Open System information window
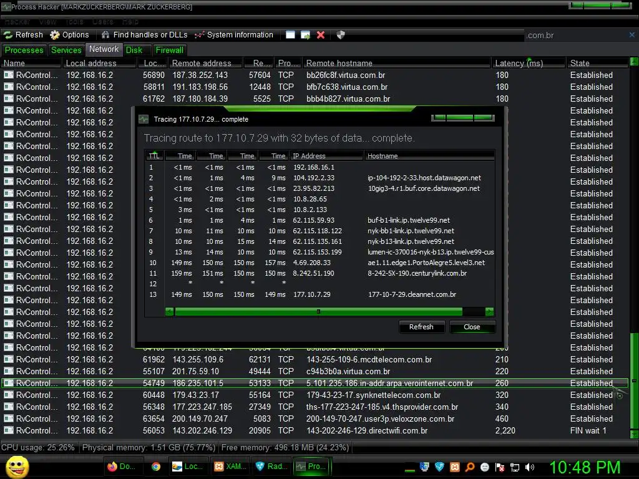The image size is (639, 479). (x=234, y=35)
